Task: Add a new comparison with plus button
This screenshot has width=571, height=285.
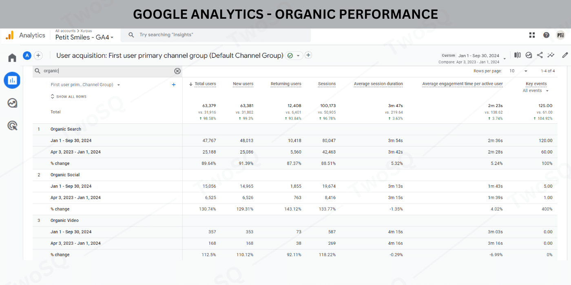Action: click(x=38, y=55)
